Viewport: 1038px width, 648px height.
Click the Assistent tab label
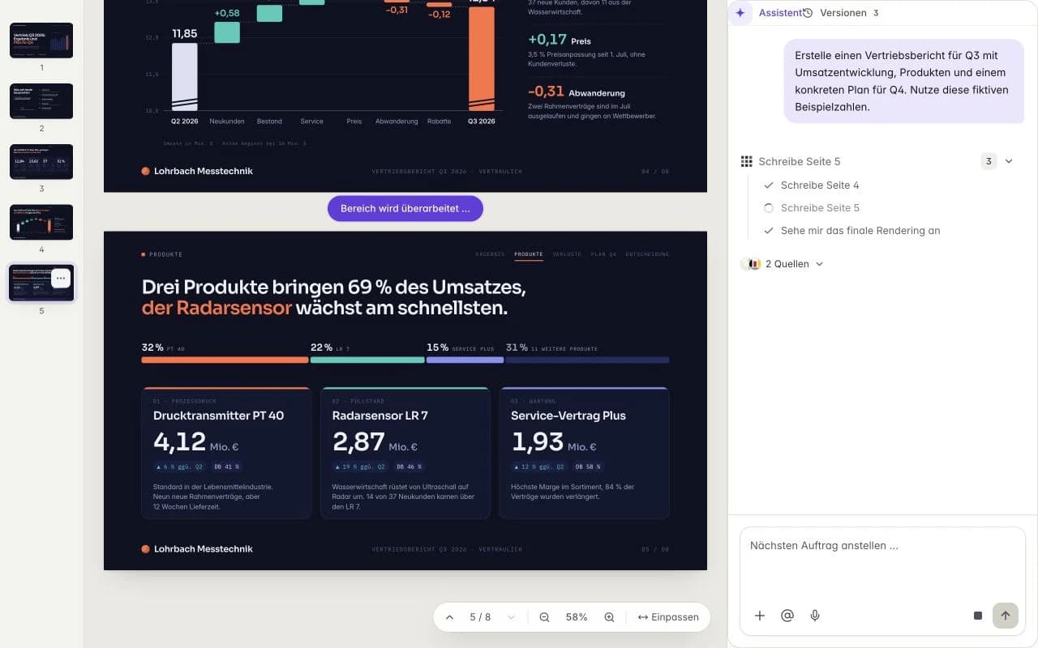click(780, 13)
